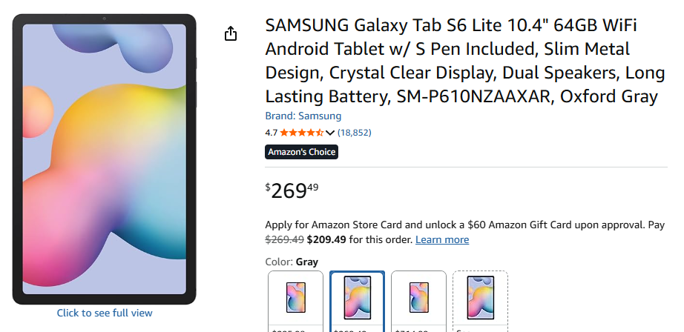Select the first color variant swatch
This screenshot has height=332, width=684.
click(295, 298)
